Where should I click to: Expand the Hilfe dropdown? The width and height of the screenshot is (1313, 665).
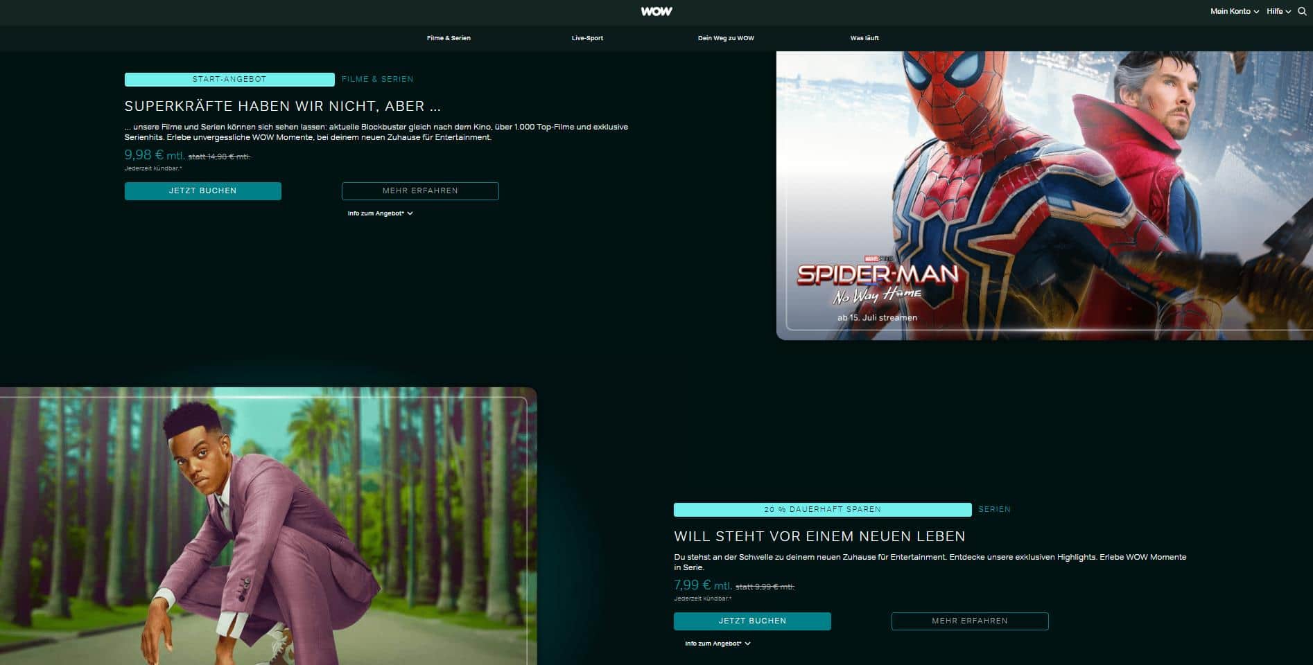(x=1278, y=11)
